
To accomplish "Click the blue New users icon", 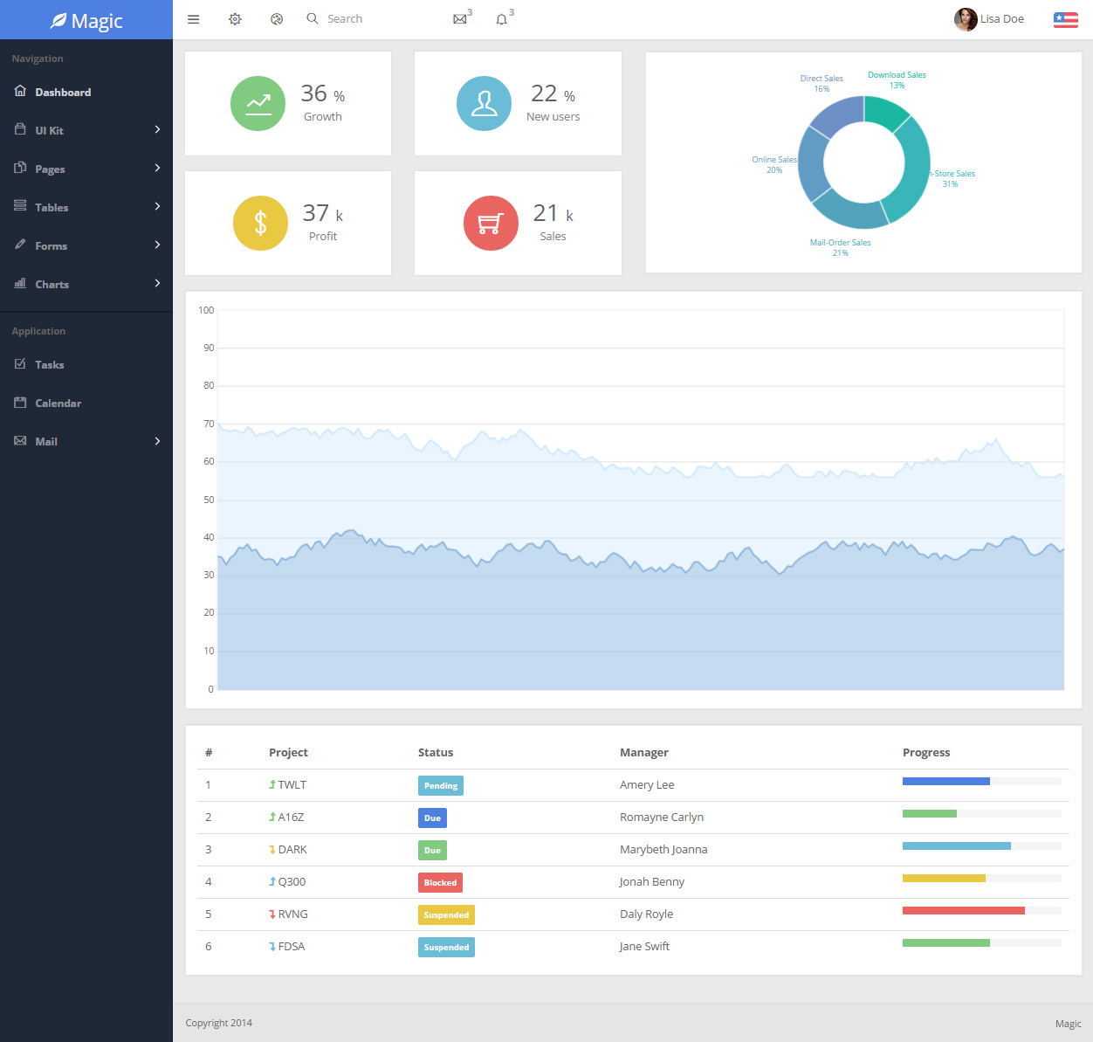I will click(x=484, y=103).
